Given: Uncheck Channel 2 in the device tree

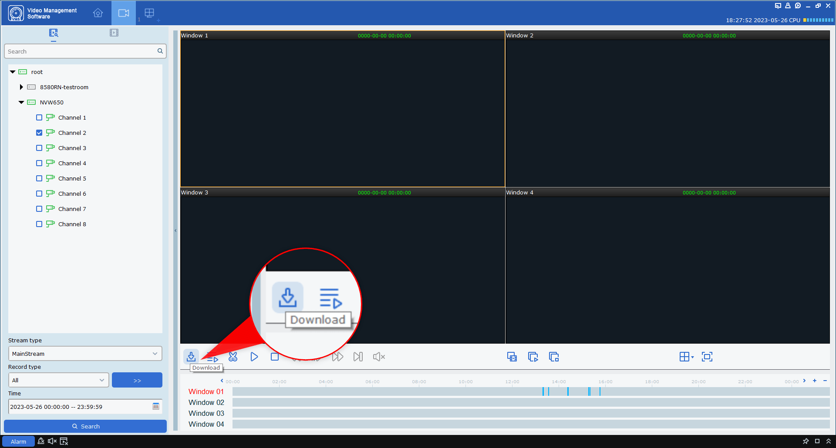Looking at the screenshot, I should [x=39, y=133].
